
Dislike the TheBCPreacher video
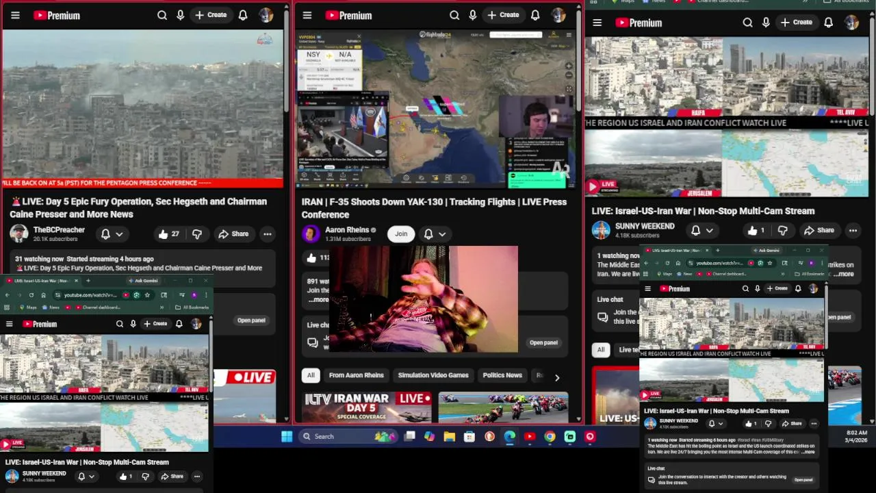(196, 234)
